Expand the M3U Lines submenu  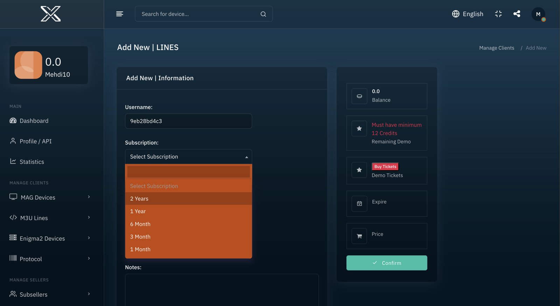coord(49,218)
